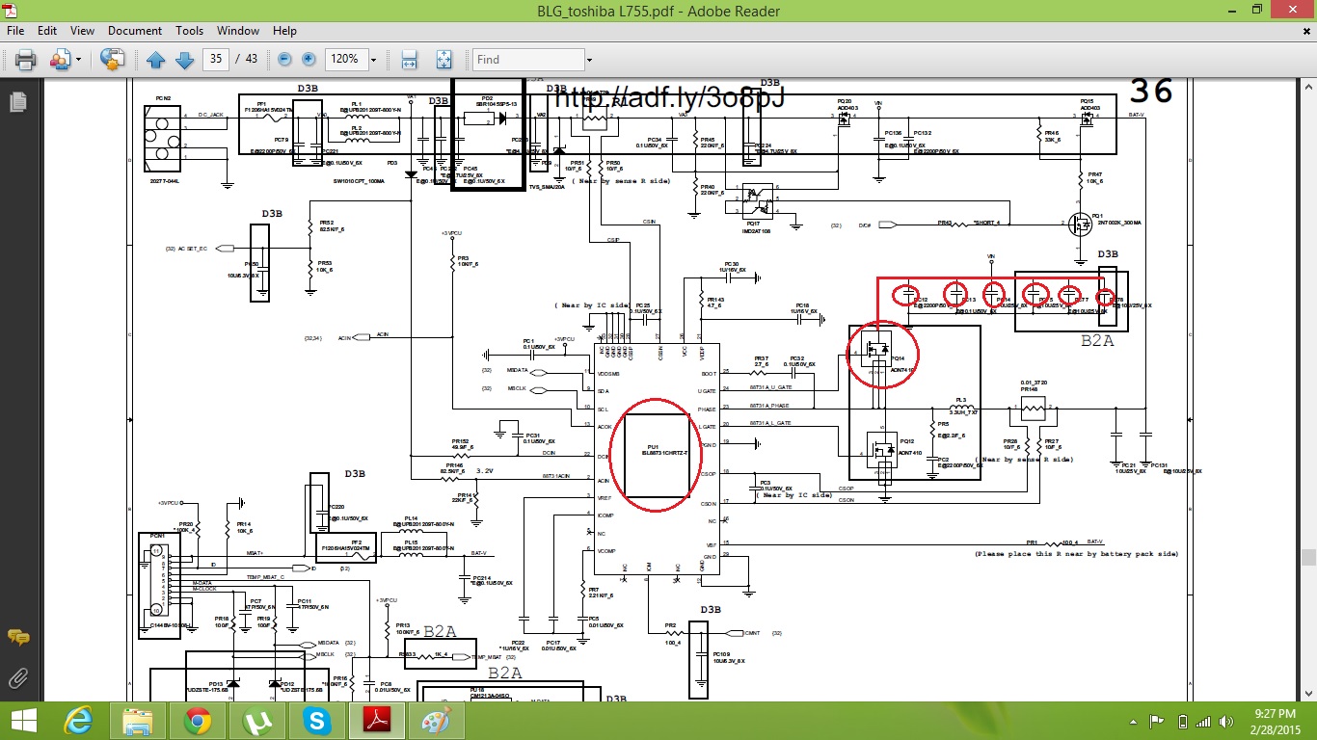1317x740 pixels.
Task: Click the share/collaborate globe icon
Action: point(112,60)
